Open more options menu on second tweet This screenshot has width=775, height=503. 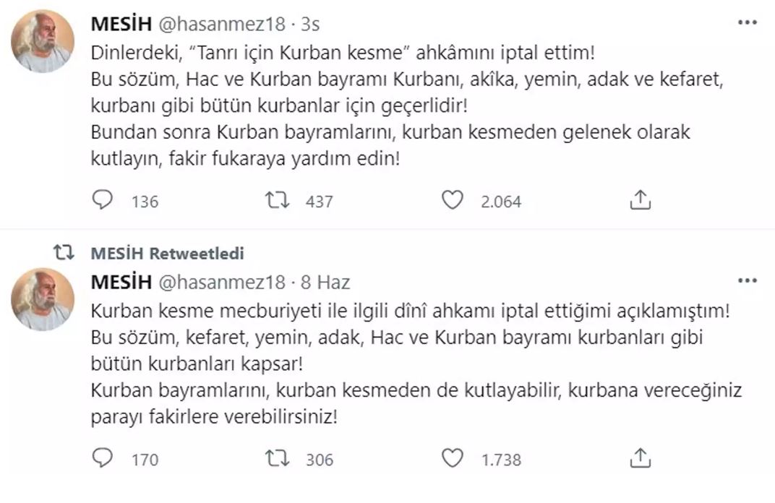pos(747,281)
